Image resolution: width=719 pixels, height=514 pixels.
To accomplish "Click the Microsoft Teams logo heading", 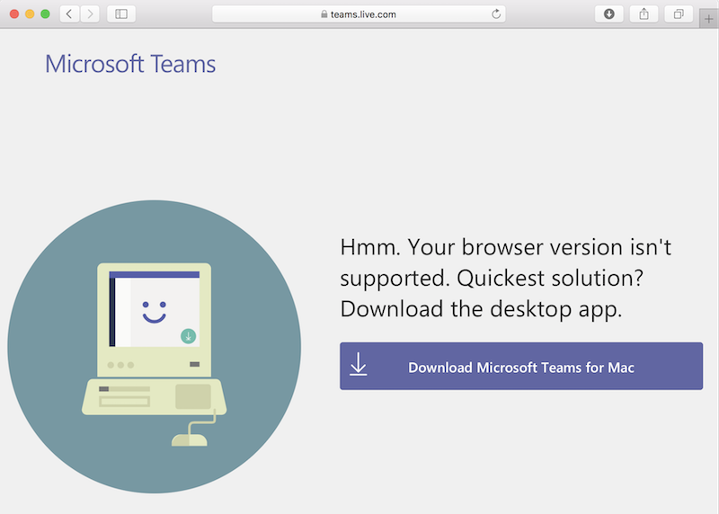I will click(x=130, y=64).
